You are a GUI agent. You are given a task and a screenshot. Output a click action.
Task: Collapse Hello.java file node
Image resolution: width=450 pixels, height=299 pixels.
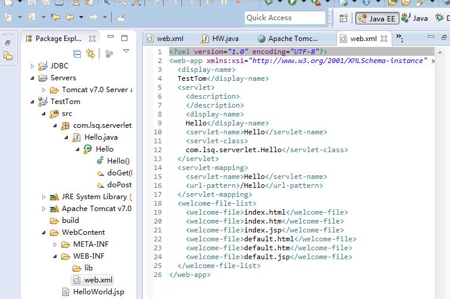coord(66,137)
